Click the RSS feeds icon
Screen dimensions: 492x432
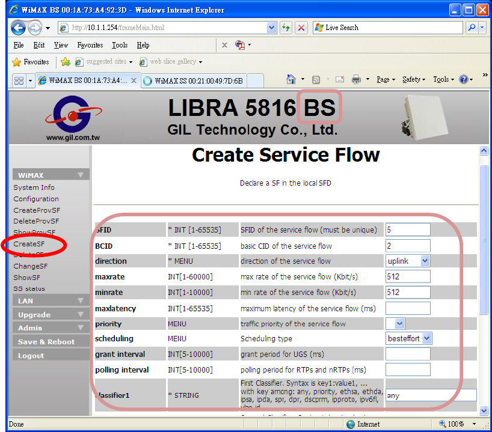click(316, 80)
